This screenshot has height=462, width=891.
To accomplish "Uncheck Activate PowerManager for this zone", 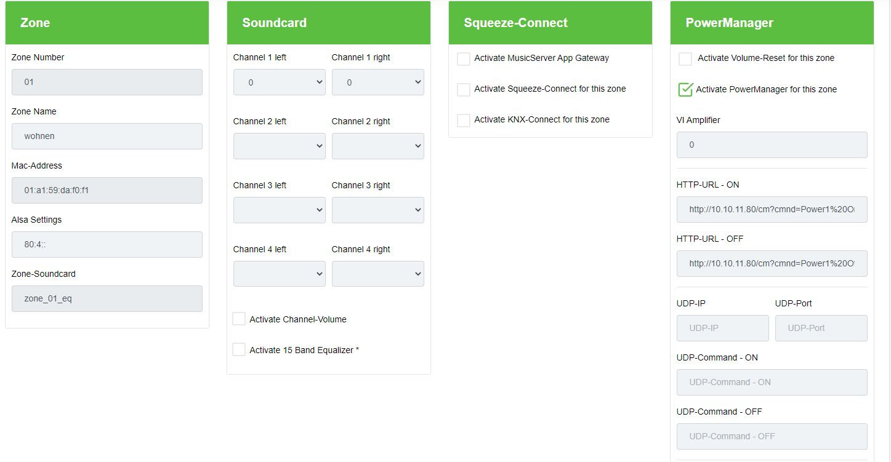I will 685,89.
